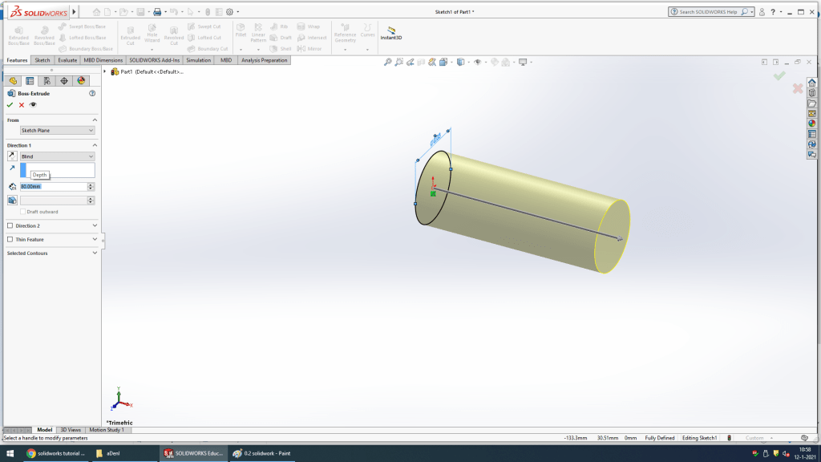Screen dimensions: 821x462
Task: Switch to the Simulation ribbon tab
Action: click(198, 60)
